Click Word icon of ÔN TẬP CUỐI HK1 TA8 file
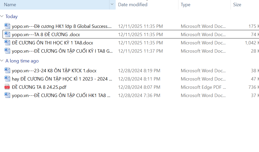 click(x=7, y=95)
